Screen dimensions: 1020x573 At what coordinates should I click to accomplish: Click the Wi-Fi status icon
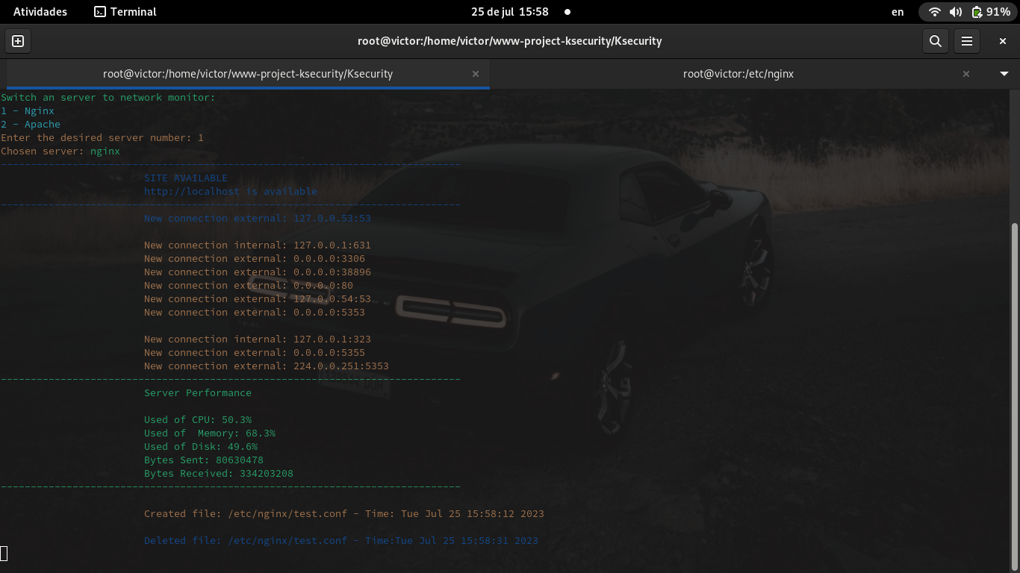[x=934, y=12]
